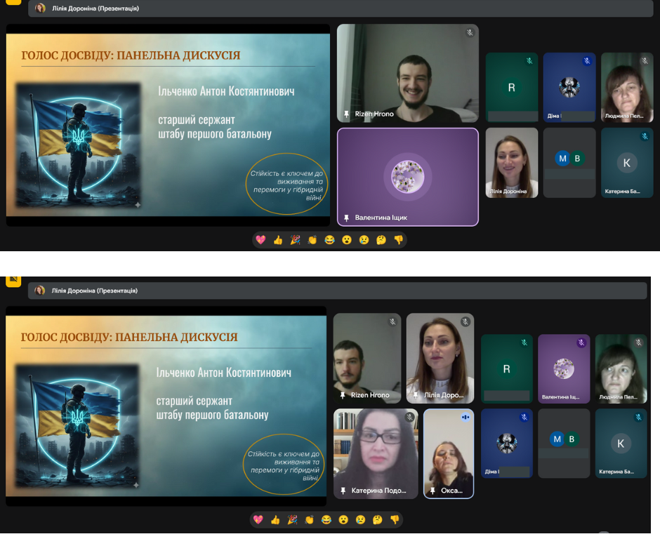The image size is (660, 553).
Task: Send surprised face reaction in lower bar
Action: [343, 520]
